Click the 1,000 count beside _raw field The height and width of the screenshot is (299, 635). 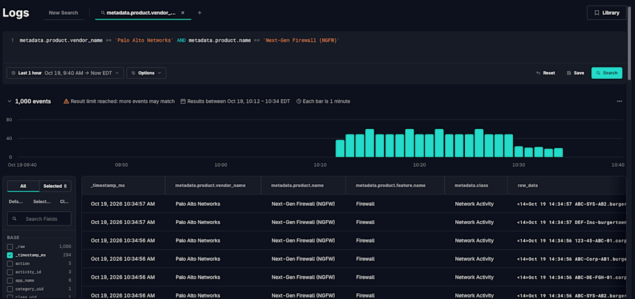[x=65, y=246]
